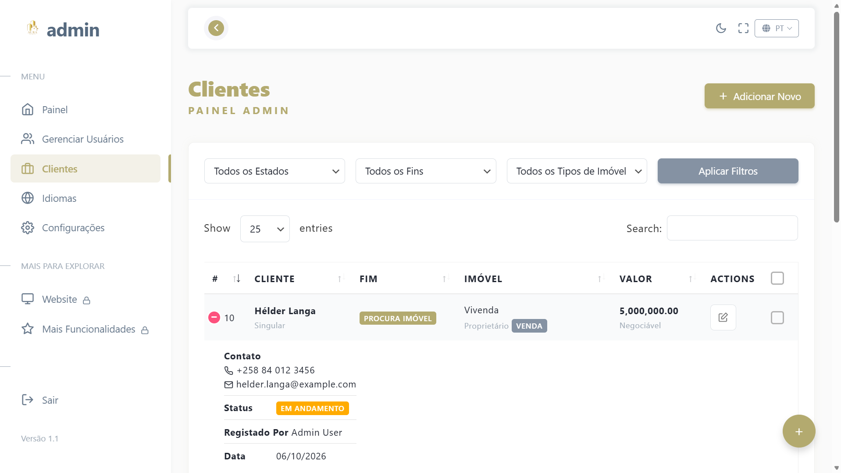This screenshot has width=841, height=473.
Task: Edit the Hélder Langa client record
Action: (723, 317)
